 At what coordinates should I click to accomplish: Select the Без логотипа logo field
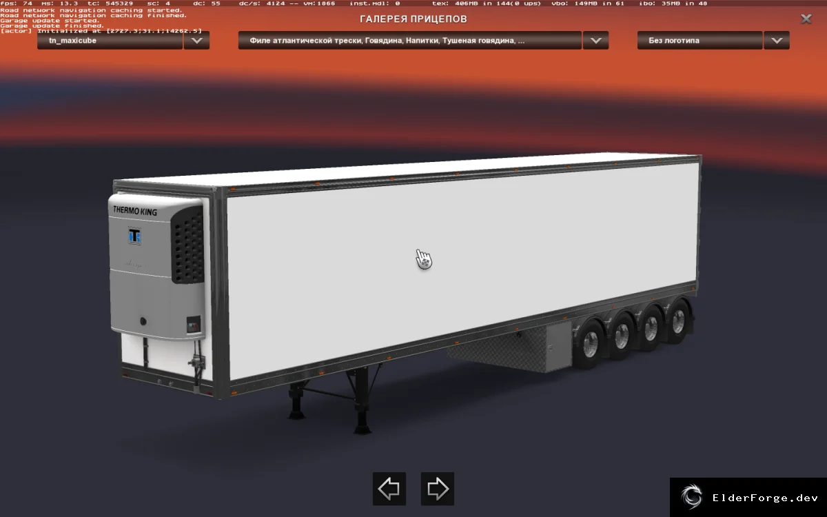point(700,41)
